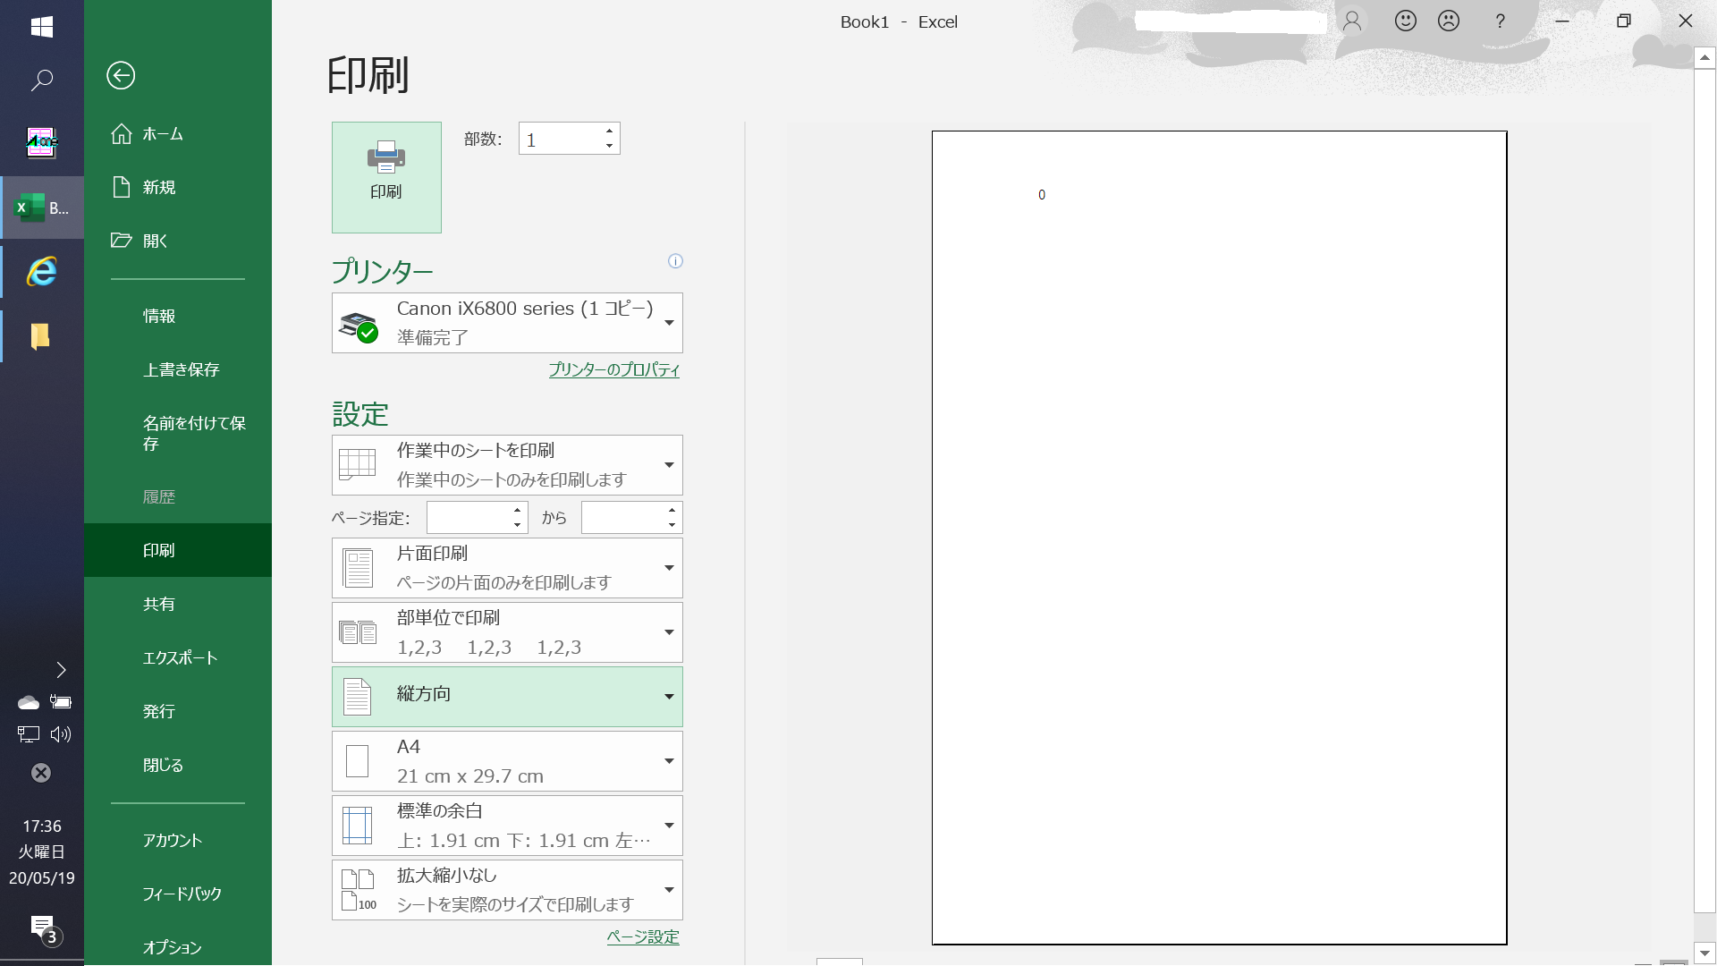Expand Canon iX6800 printer dropdown
This screenshot has width=1717, height=966.
tap(668, 323)
